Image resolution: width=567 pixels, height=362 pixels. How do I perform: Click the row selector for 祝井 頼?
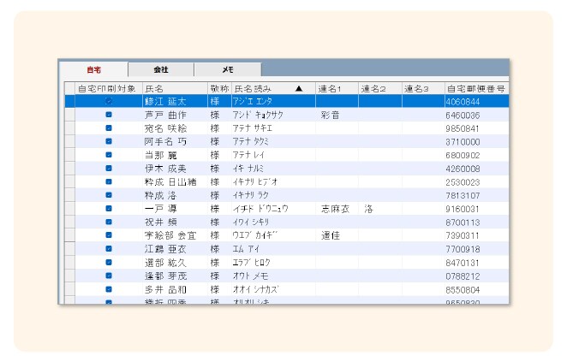click(x=69, y=222)
